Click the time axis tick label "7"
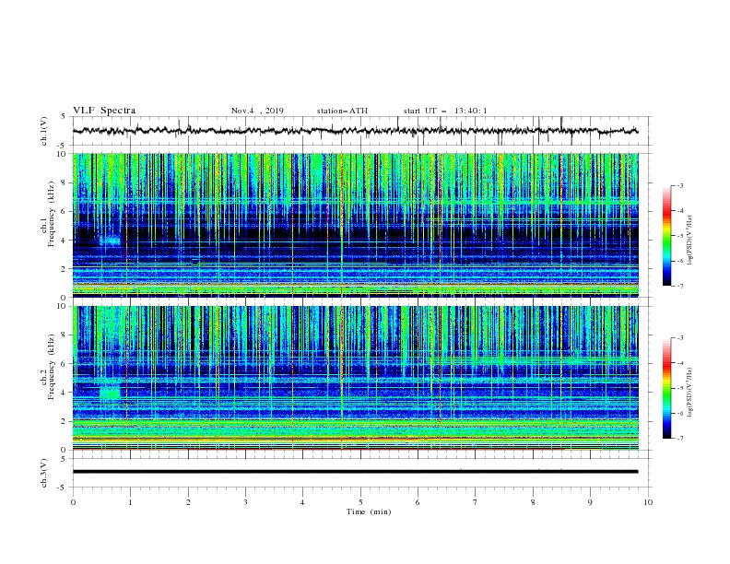The height and width of the screenshot is (564, 730). click(476, 502)
